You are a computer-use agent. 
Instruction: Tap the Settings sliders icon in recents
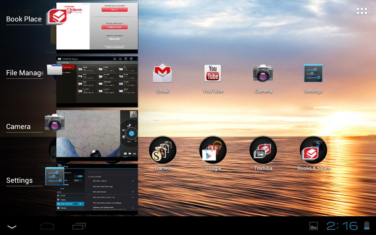pyautogui.click(x=55, y=176)
